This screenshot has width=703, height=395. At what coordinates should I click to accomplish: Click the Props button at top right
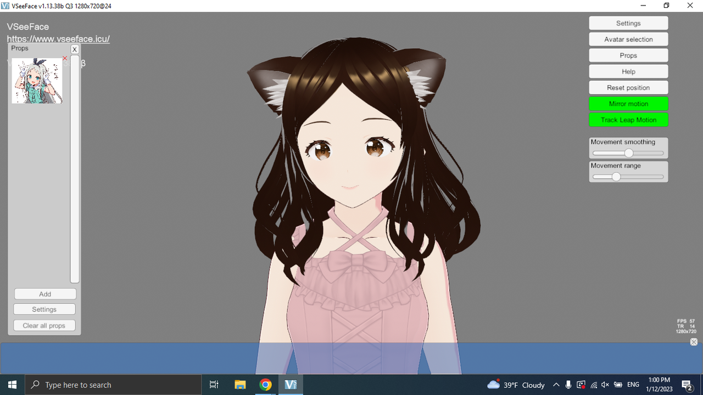[x=628, y=55]
